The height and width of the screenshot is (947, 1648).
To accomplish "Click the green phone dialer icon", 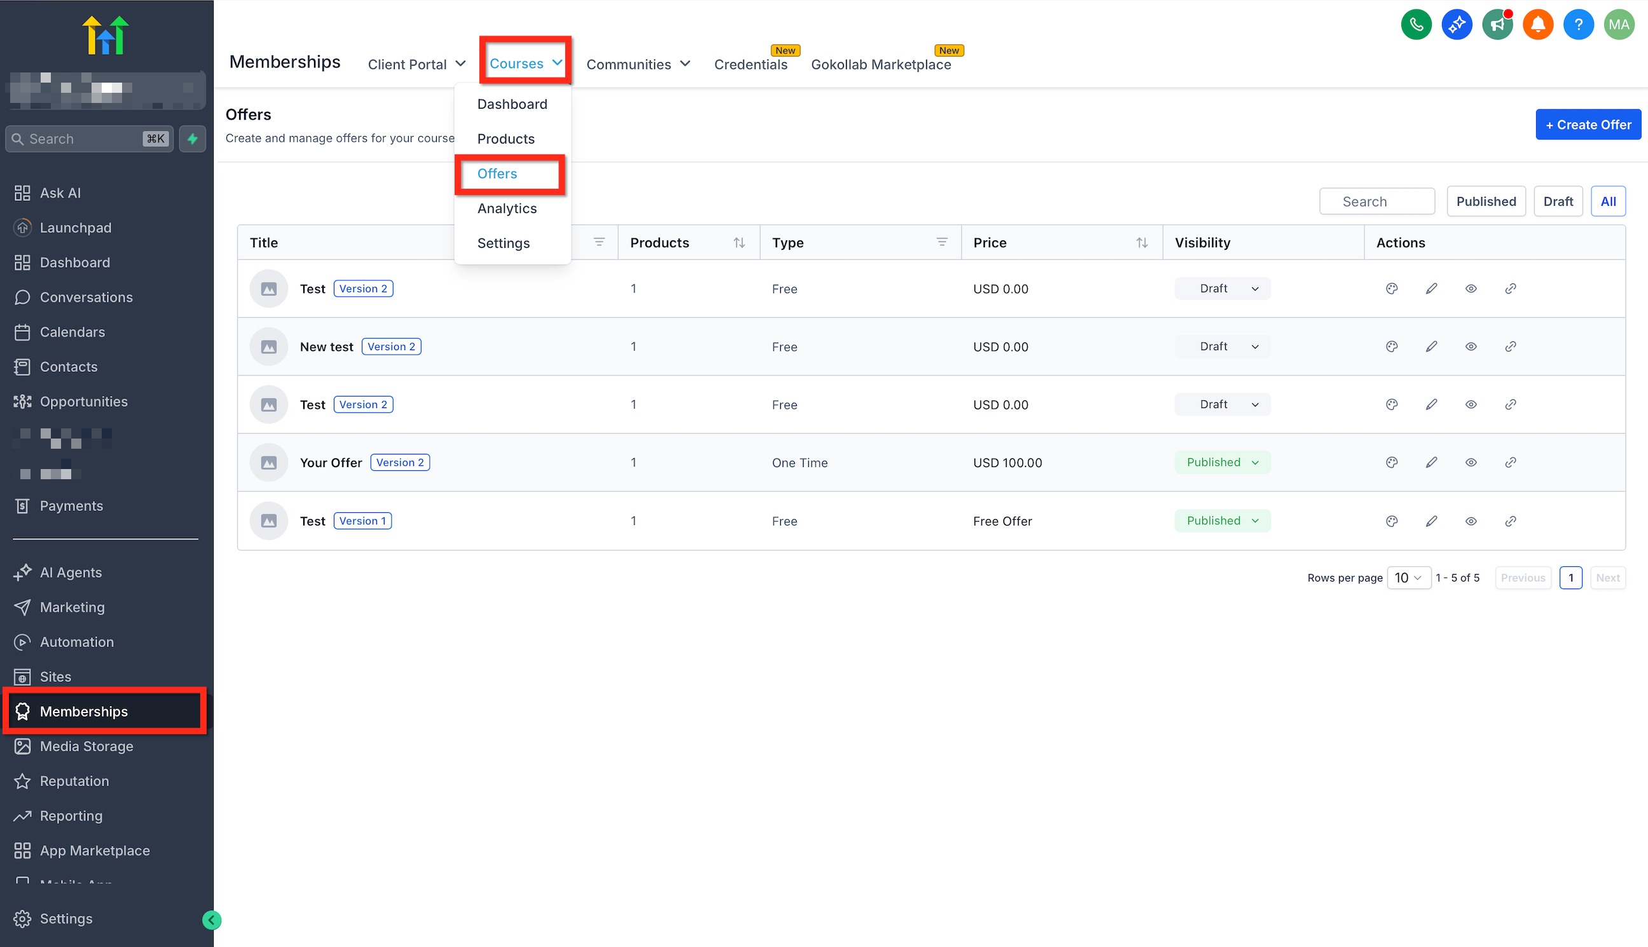I will [x=1416, y=25].
